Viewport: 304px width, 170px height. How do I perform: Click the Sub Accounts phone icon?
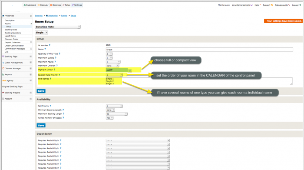289,5
